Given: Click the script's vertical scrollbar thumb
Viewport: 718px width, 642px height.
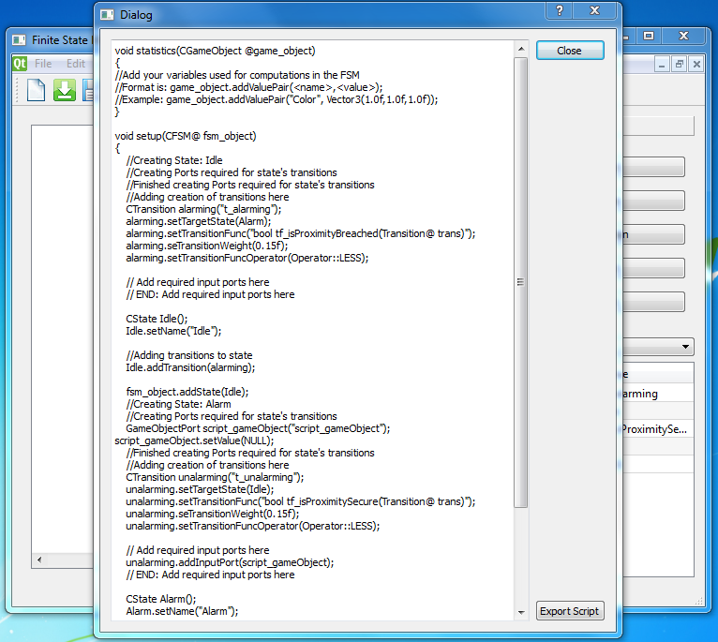Looking at the screenshot, I should coord(520,281).
